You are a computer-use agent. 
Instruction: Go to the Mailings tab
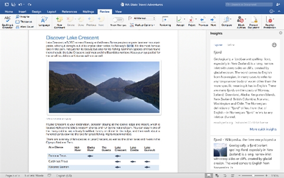[x=88, y=11]
